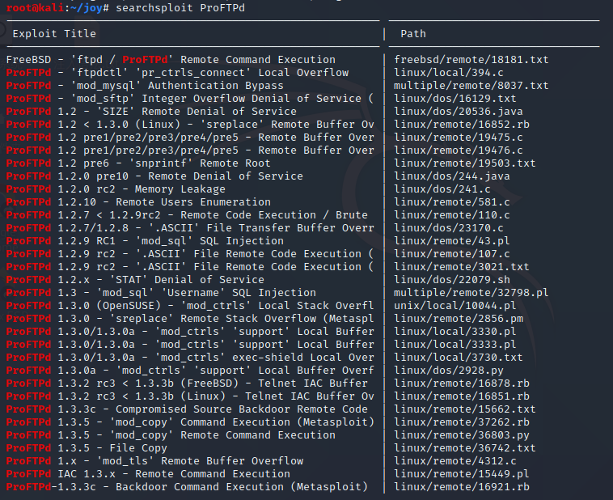Select the 1.2.10 Remote Users Enumeration title

coord(138,201)
